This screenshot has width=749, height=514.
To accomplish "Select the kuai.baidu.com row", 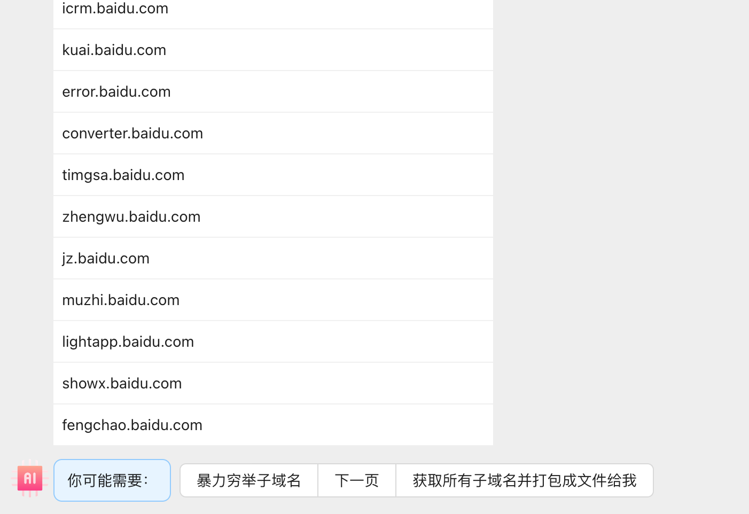I will click(273, 50).
